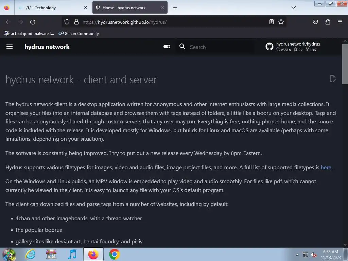
Task: Click the network tray icon
Action: point(306,255)
